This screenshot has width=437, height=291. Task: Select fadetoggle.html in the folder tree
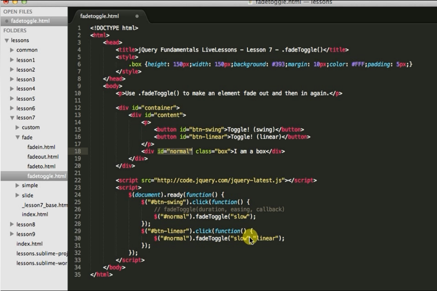tap(46, 176)
